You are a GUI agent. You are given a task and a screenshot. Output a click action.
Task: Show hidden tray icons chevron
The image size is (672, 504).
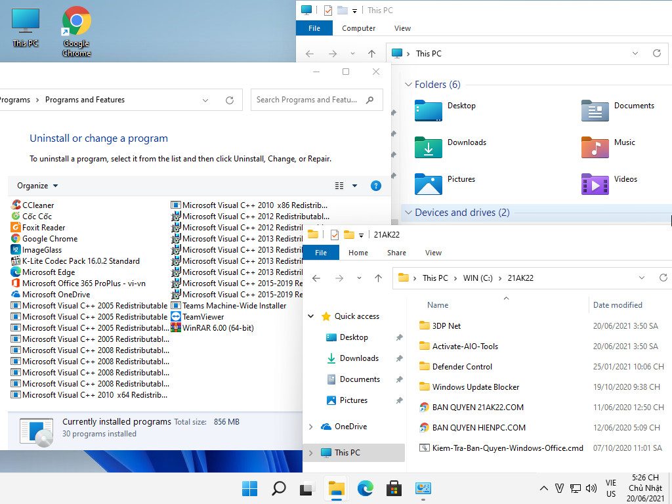coord(543,488)
